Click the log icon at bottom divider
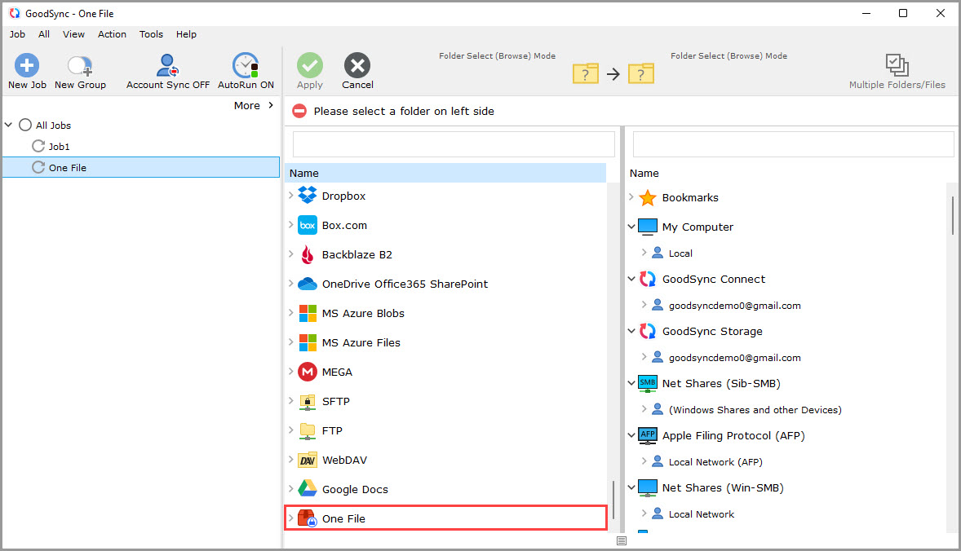The height and width of the screenshot is (551, 961). click(622, 540)
